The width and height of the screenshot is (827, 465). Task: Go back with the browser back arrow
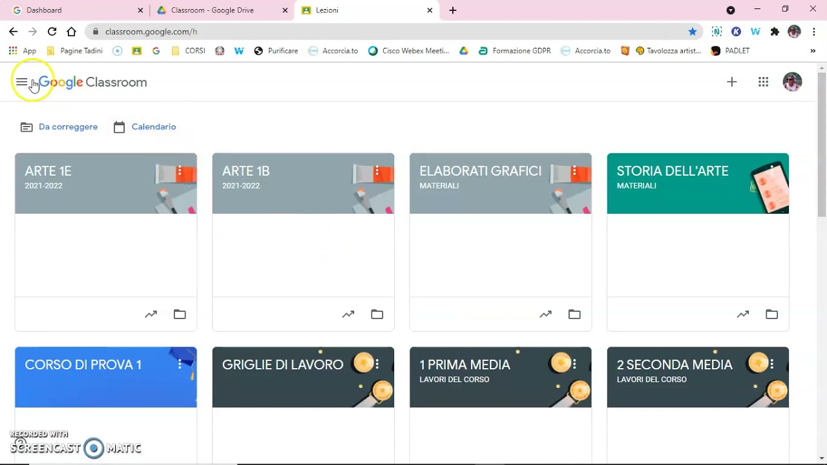coord(13,31)
